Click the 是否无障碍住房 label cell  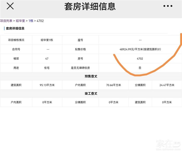click(80, 68)
